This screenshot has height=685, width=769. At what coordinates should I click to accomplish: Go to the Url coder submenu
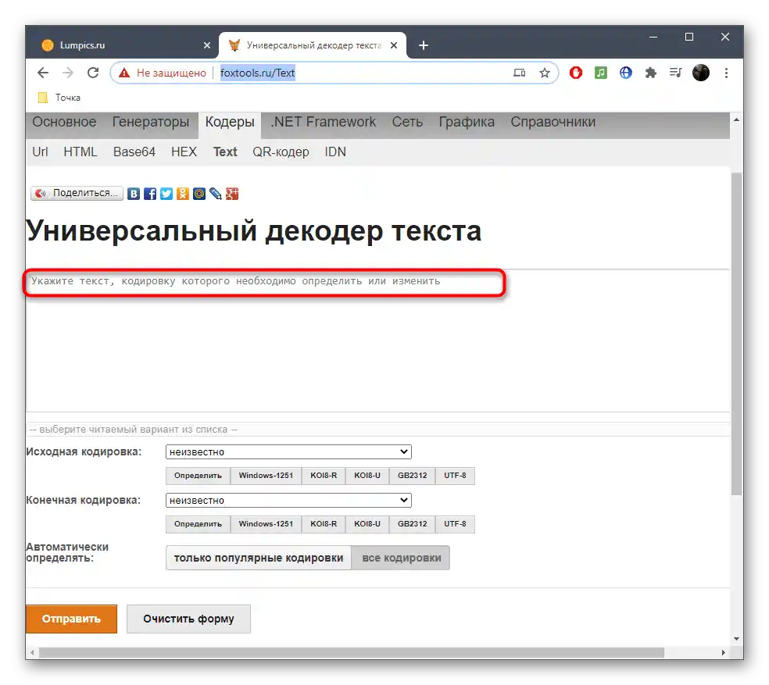tap(40, 152)
